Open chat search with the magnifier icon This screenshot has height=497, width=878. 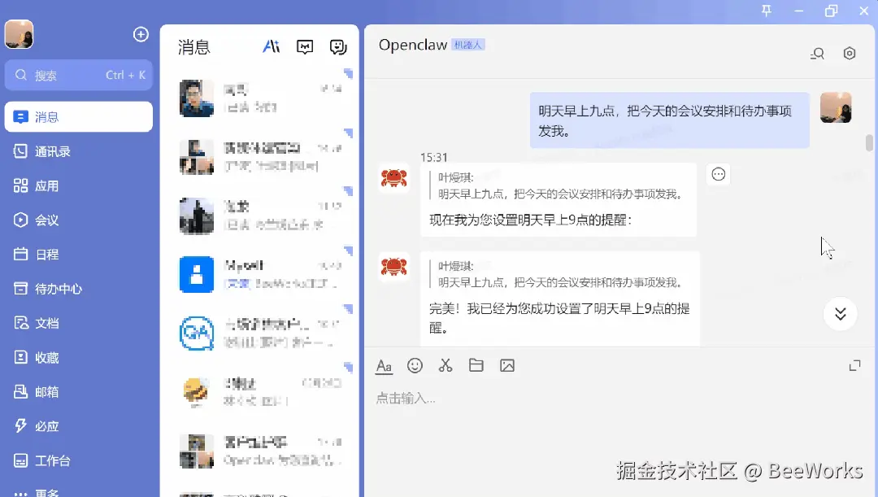click(817, 53)
